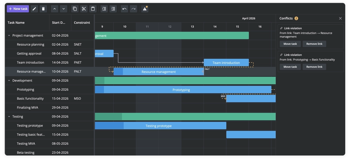Select the Finalizing MVA task row
350x160 pixels.
coord(50,108)
